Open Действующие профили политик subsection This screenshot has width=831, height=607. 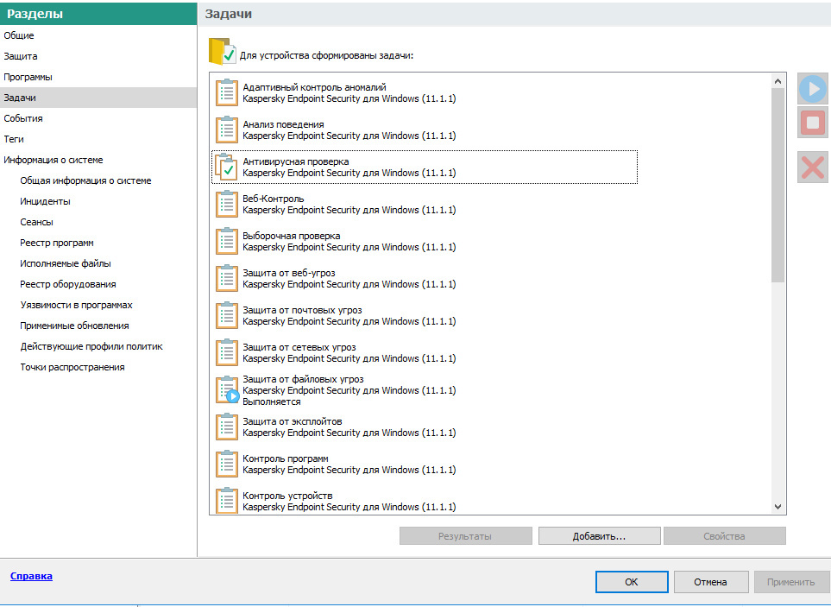pos(91,346)
